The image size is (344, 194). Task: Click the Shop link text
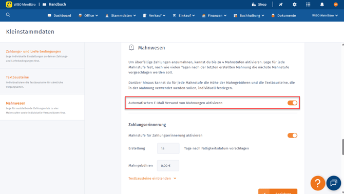point(262,5)
